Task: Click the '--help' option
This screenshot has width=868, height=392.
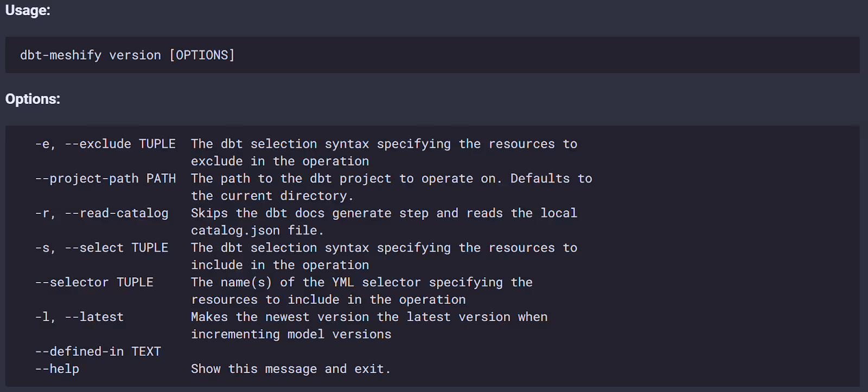Action: pos(57,369)
